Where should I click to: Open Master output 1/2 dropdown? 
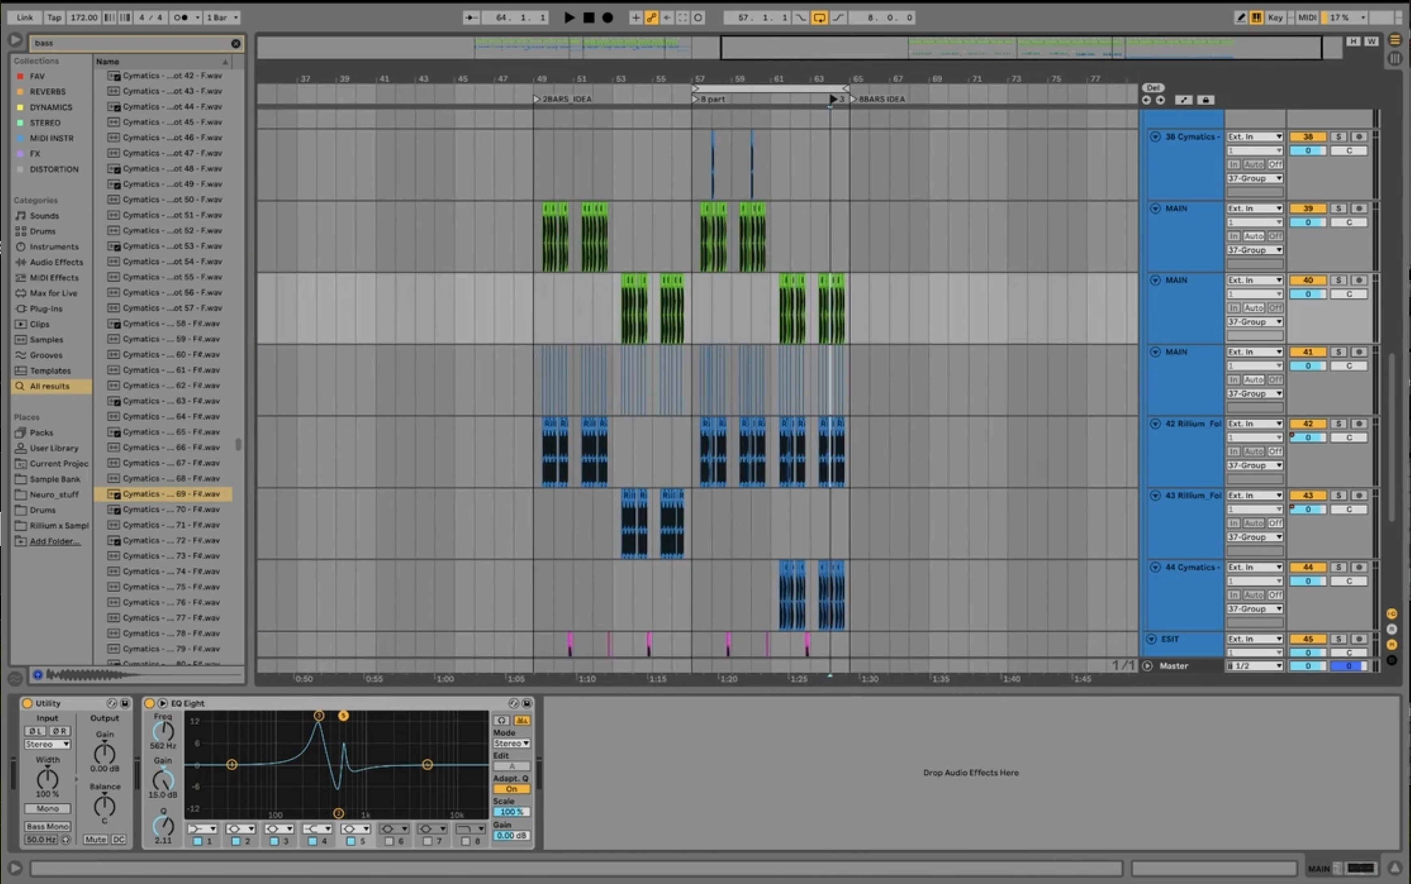coord(1254,667)
